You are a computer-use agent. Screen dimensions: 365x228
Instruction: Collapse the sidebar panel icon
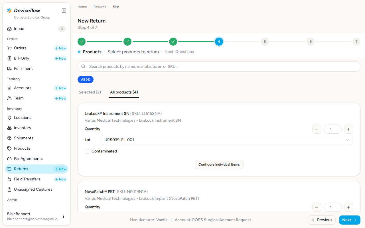tap(64, 11)
